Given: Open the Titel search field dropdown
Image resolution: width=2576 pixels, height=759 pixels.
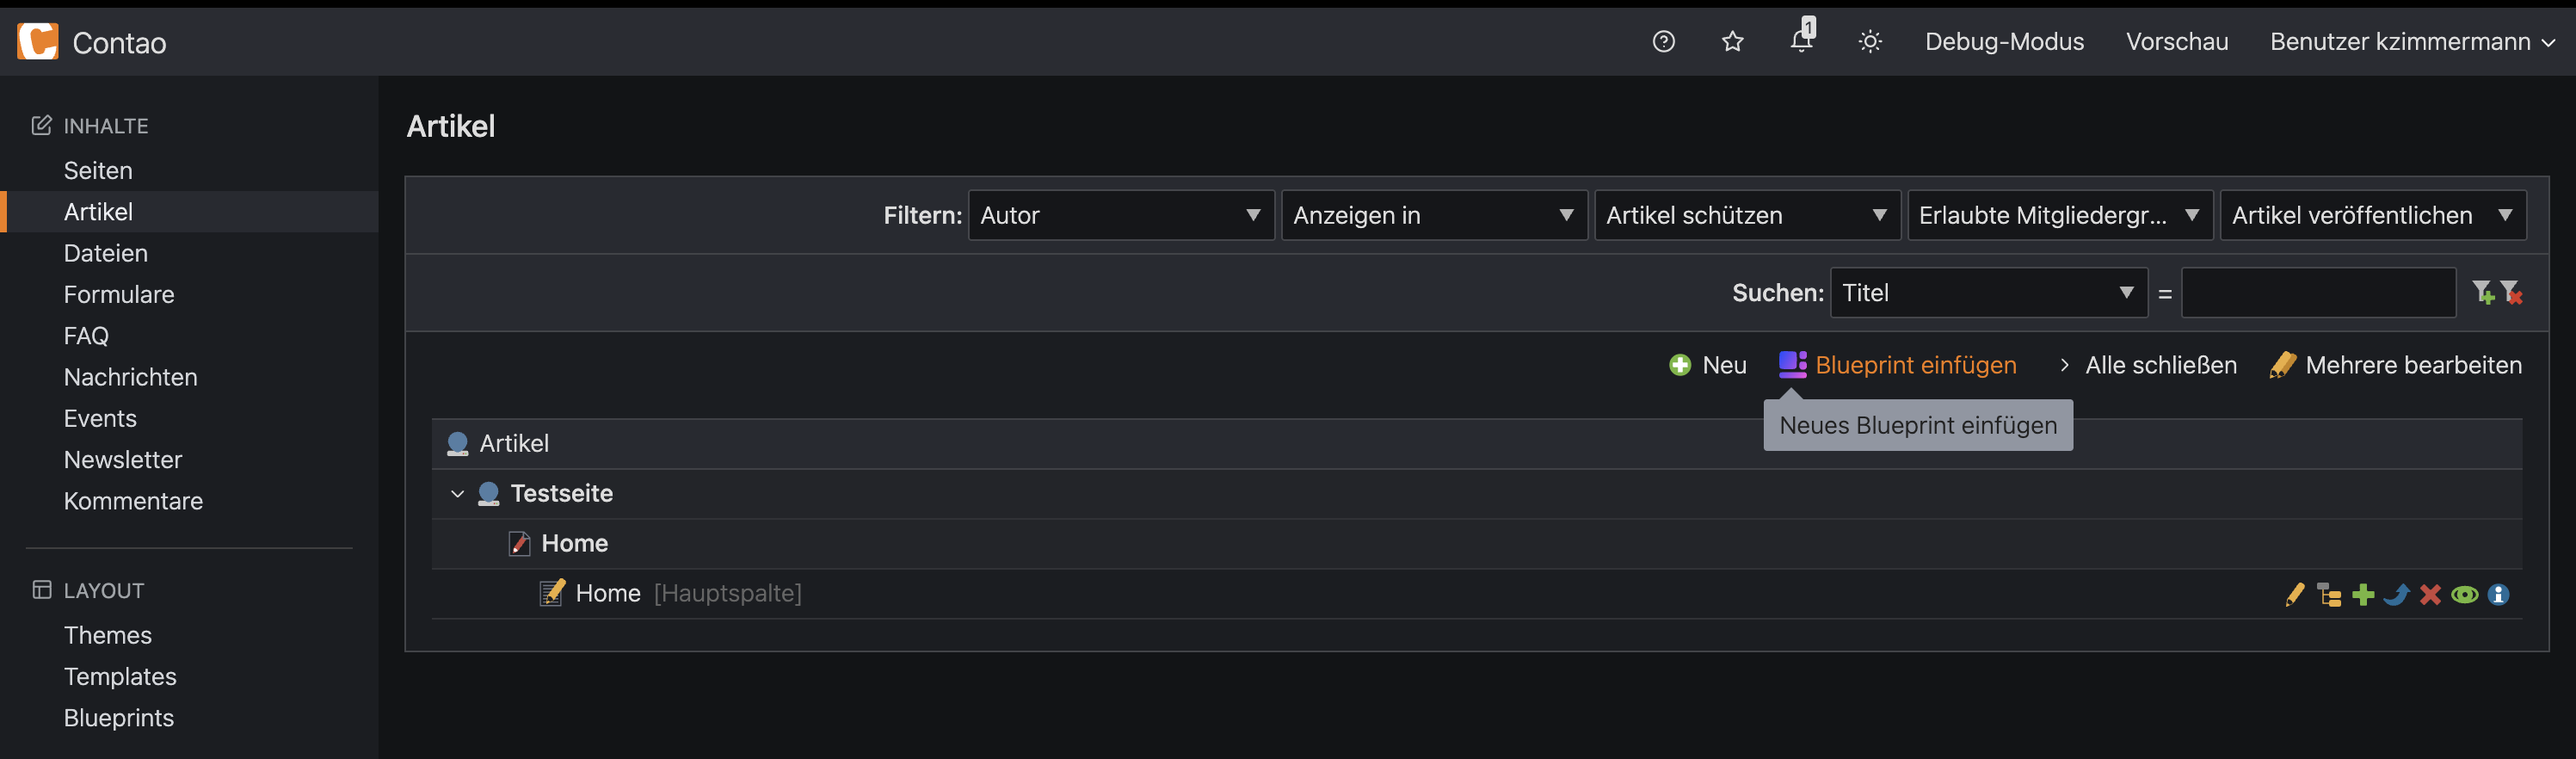Looking at the screenshot, I should click(1988, 293).
